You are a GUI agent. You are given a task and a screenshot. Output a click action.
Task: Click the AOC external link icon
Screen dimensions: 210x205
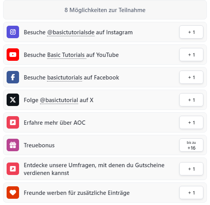pos(13,122)
